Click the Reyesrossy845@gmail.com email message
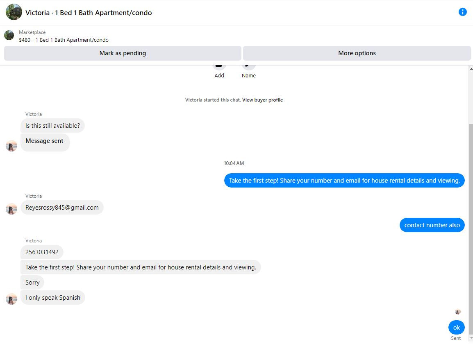Image resolution: width=473 pixels, height=346 pixels. [62, 208]
